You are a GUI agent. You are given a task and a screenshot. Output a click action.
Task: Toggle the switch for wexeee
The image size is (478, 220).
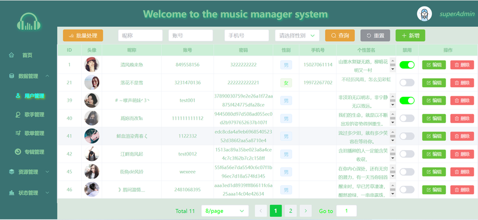coord(407,172)
